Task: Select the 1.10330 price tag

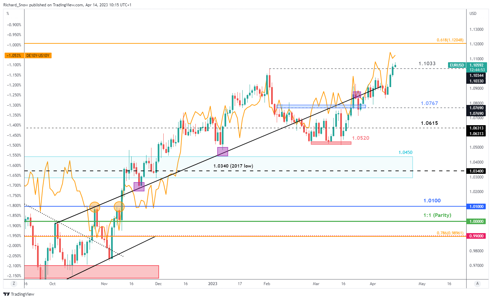Action: (x=476, y=81)
